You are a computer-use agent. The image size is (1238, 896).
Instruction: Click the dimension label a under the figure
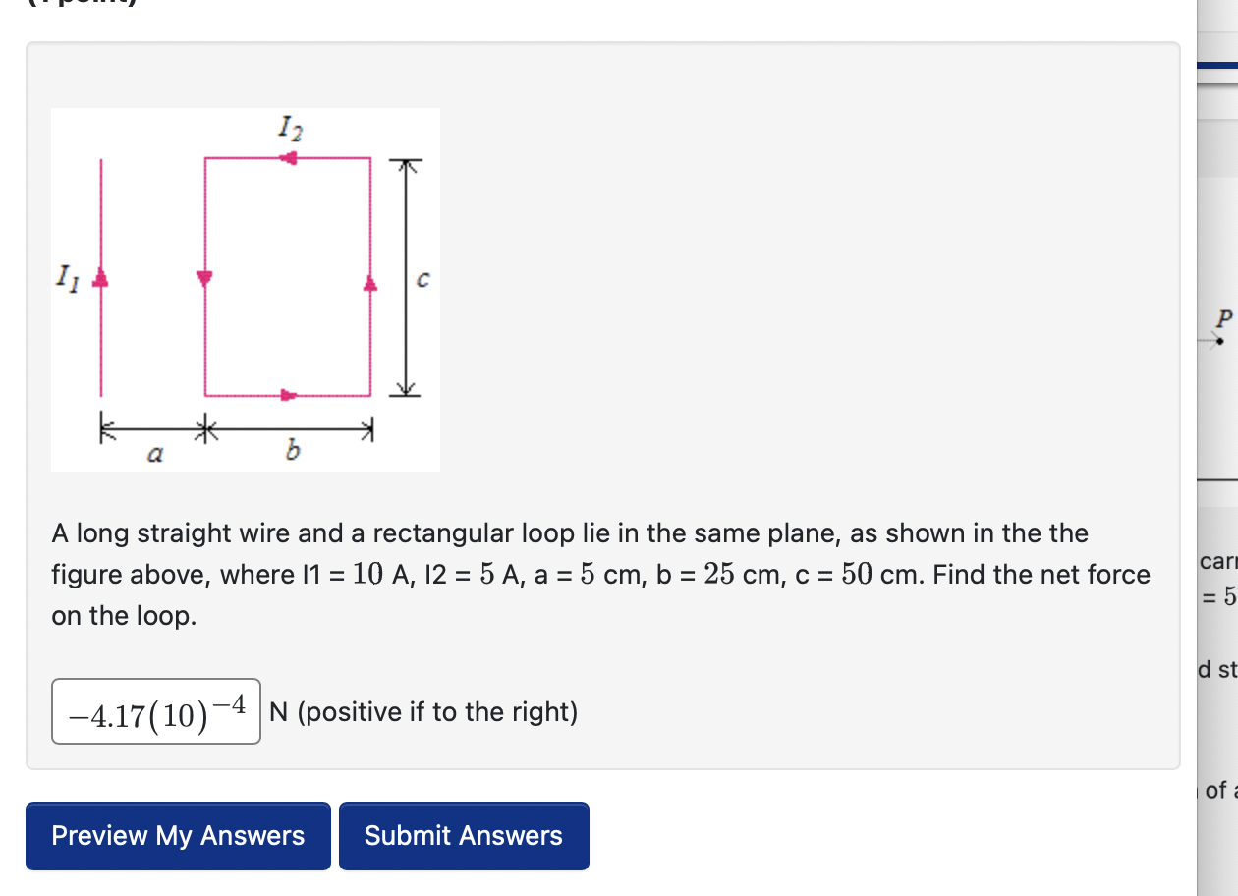point(155,453)
